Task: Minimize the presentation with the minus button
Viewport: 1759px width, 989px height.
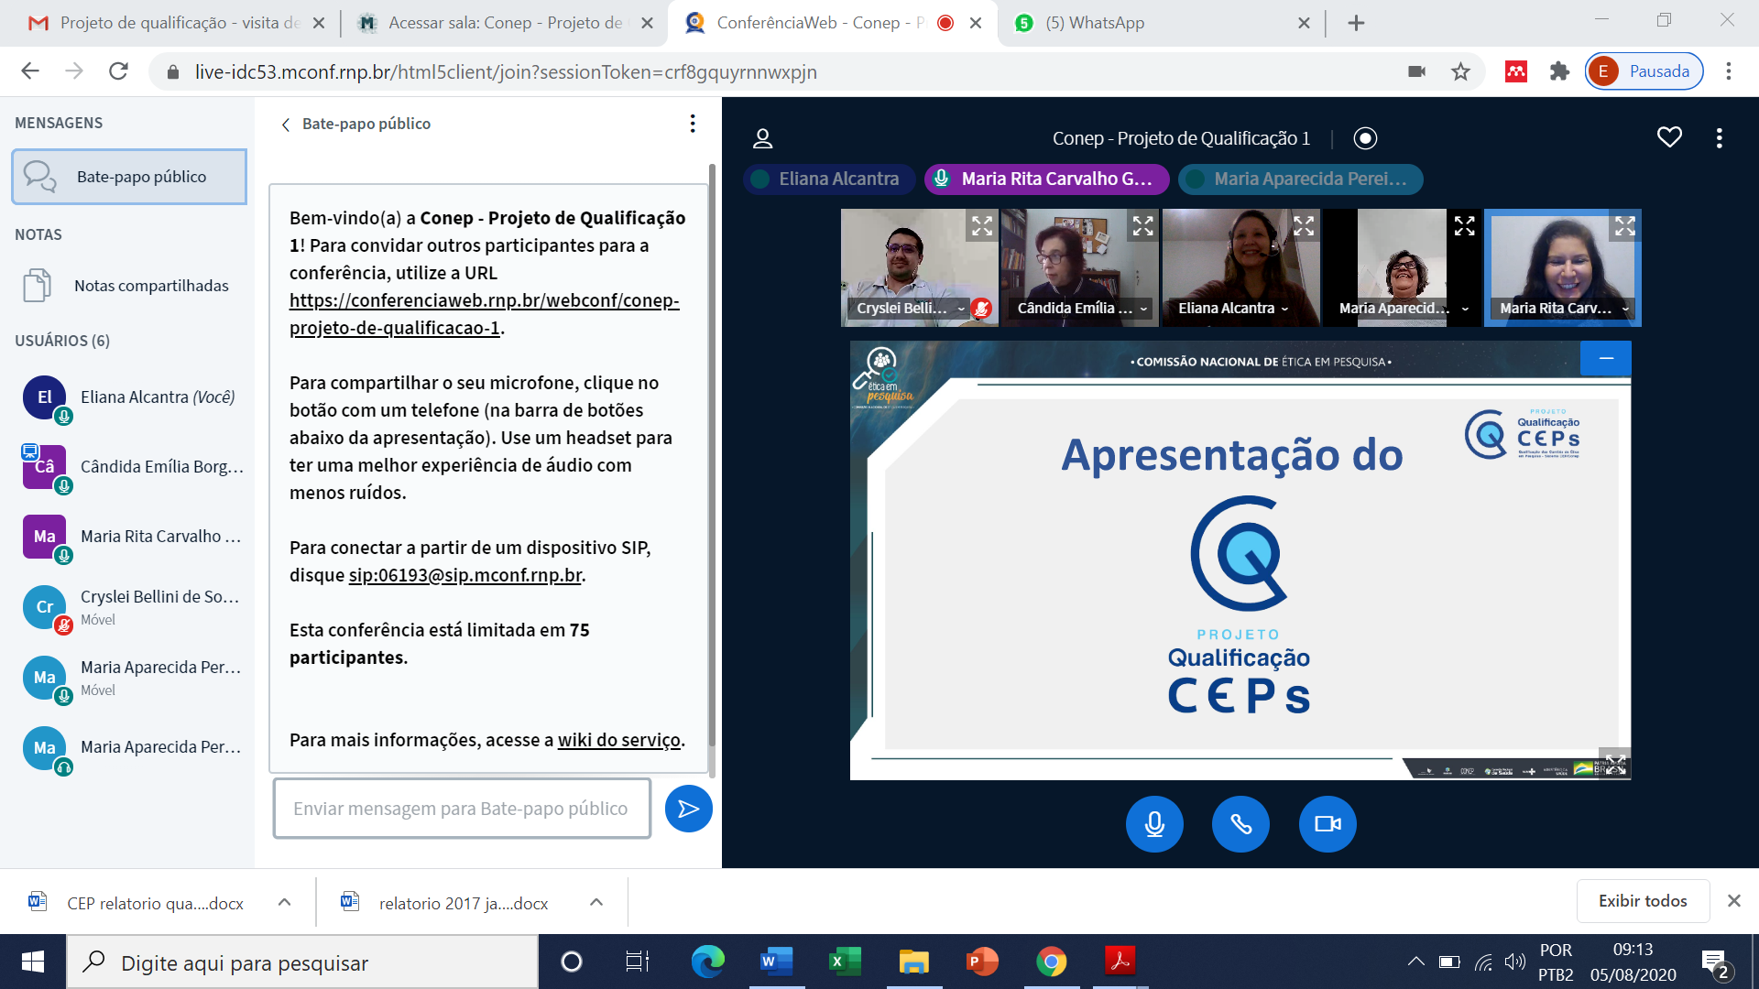Action: pyautogui.click(x=1606, y=358)
